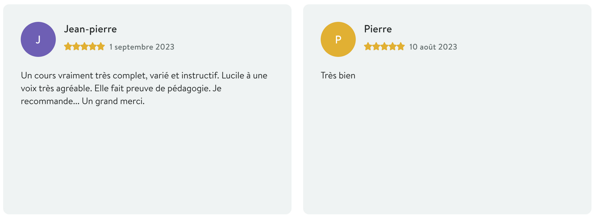Click Jean-pierre's purple J avatar

38,39
